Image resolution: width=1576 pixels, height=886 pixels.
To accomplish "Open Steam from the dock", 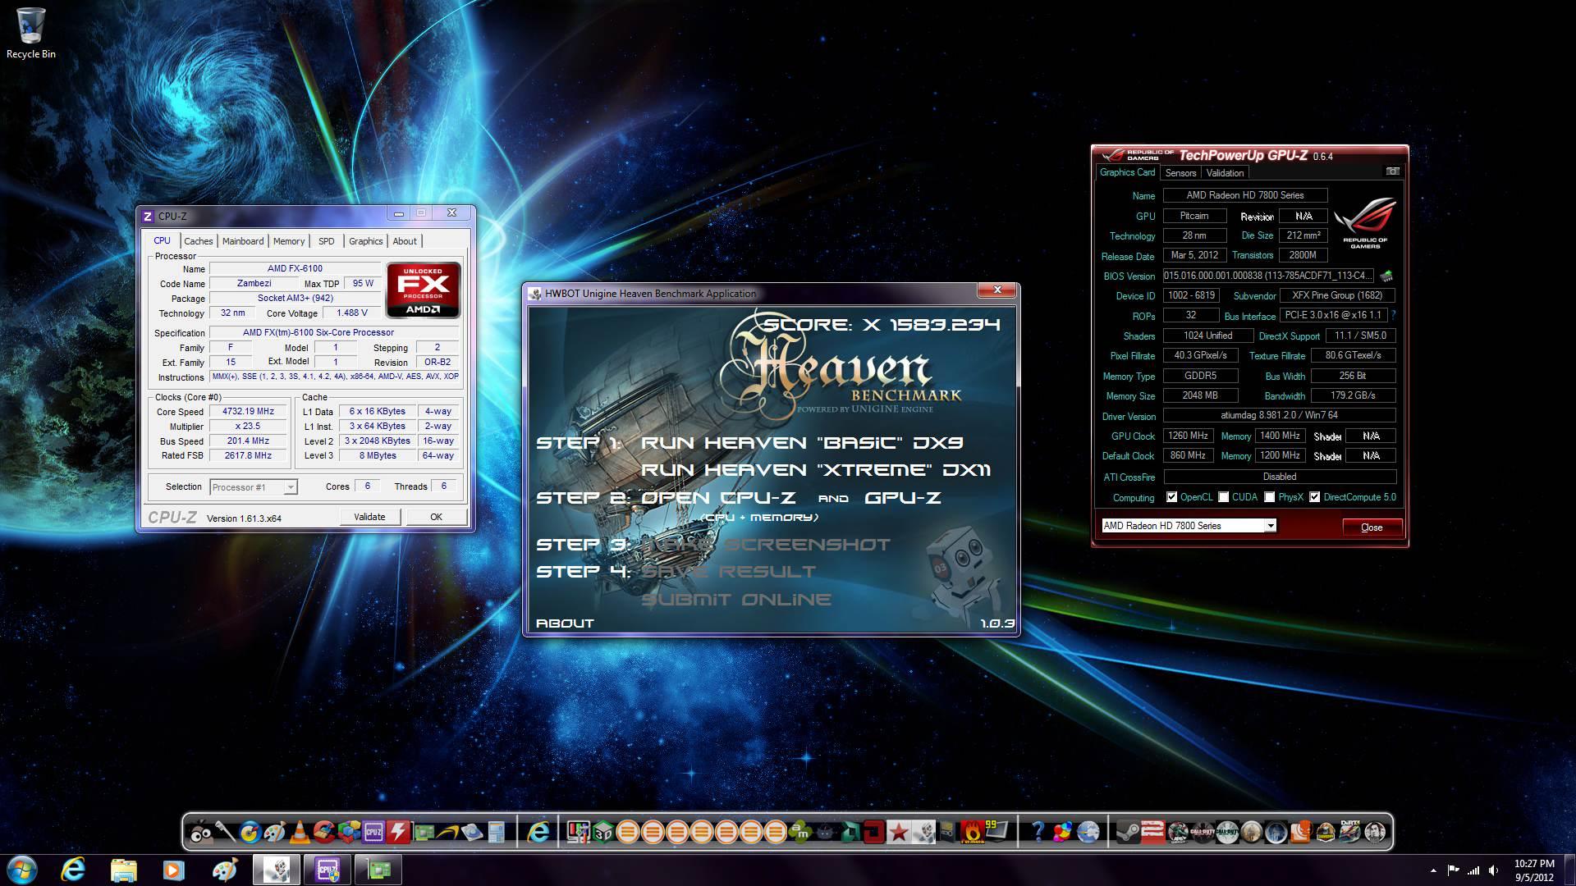I will (x=1128, y=833).
